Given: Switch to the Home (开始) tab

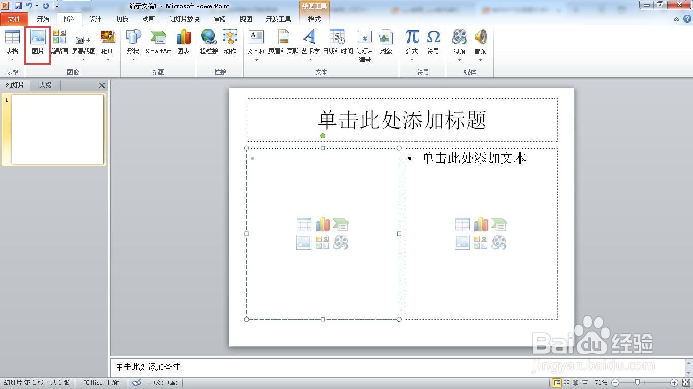Looking at the screenshot, I should coord(43,19).
